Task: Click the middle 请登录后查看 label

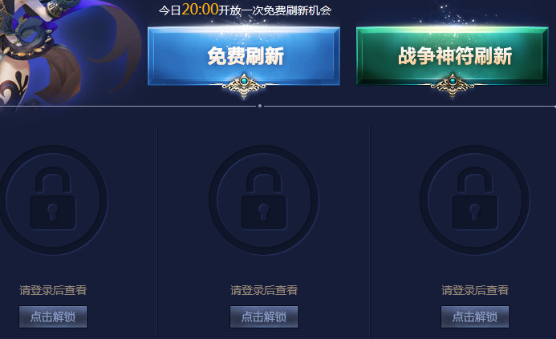Action: tap(264, 290)
